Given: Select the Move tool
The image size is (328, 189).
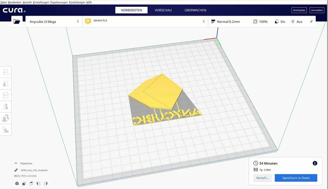Looking at the screenshot, I should point(6,72).
